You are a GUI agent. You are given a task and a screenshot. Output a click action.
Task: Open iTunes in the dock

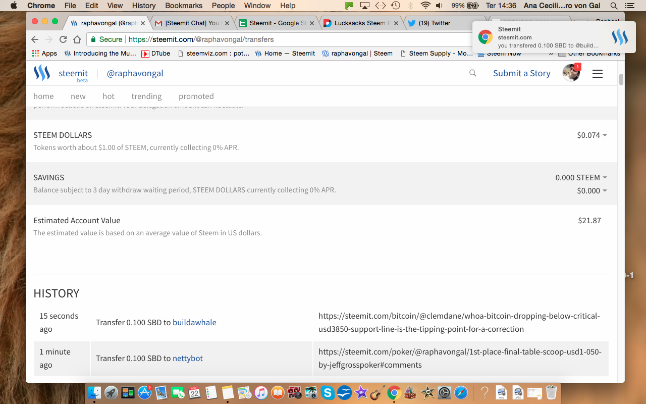coord(261,392)
